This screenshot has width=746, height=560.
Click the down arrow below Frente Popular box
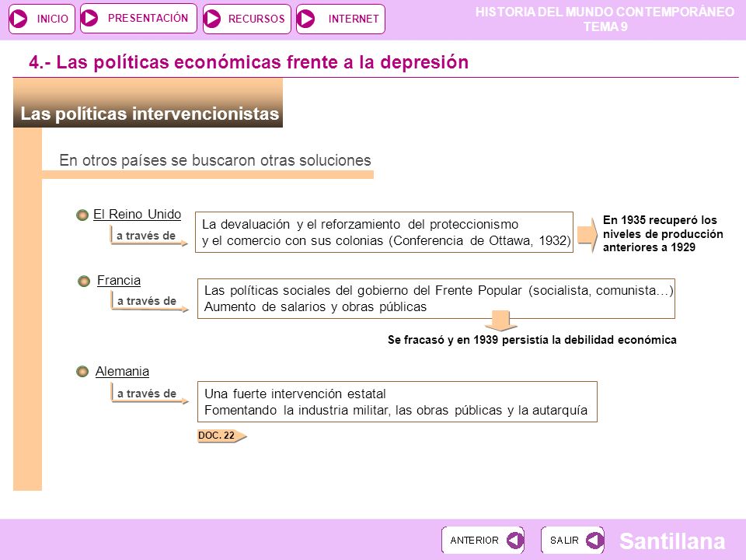tap(500, 321)
